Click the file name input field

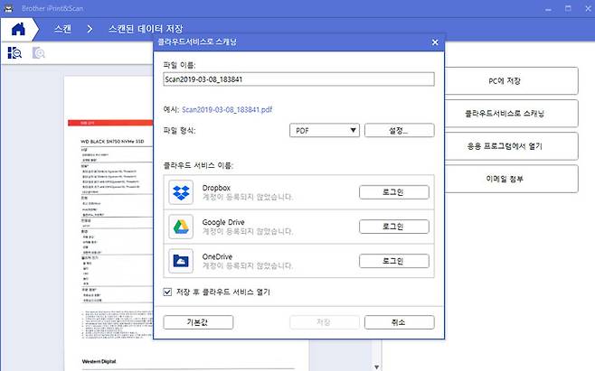298,79
